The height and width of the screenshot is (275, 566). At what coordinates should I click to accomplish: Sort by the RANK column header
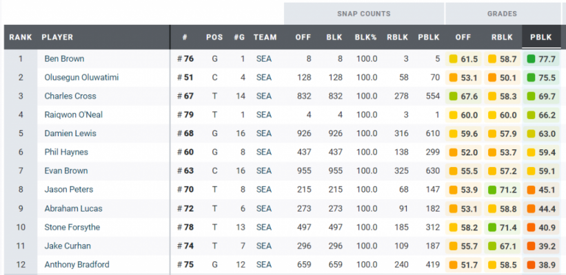tap(21, 37)
